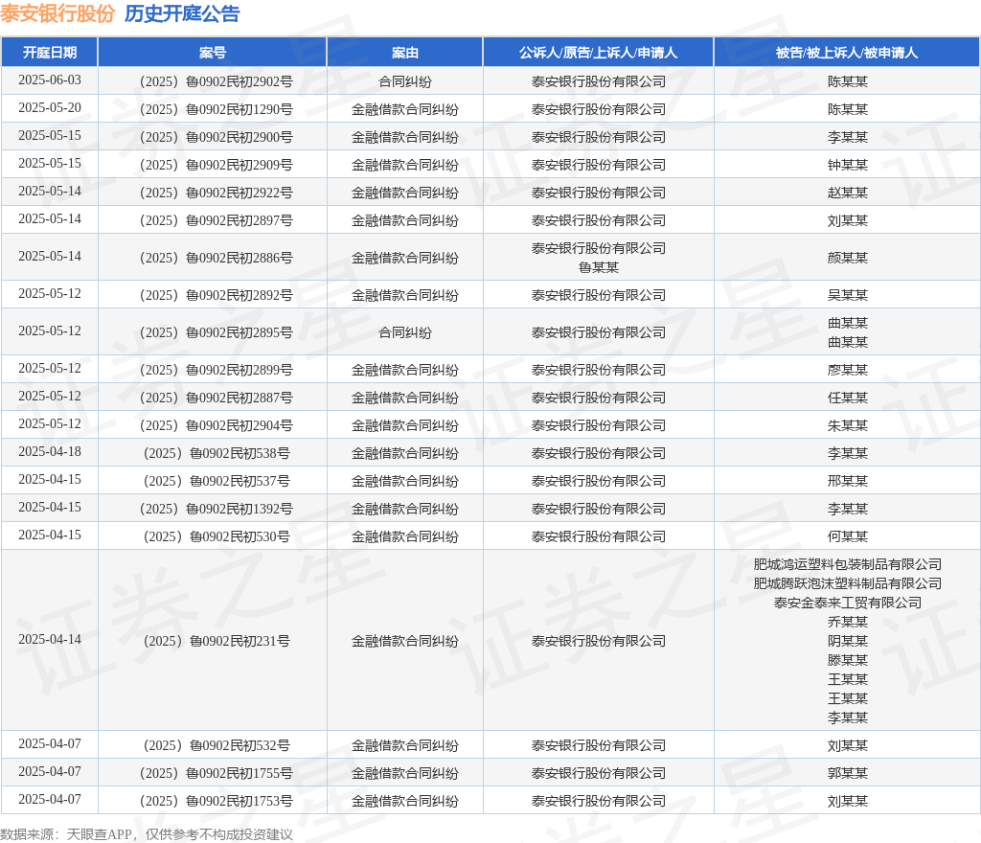Click the 历史开庭公告 heading
Viewport: 981px width, 843px height.
coord(182,13)
